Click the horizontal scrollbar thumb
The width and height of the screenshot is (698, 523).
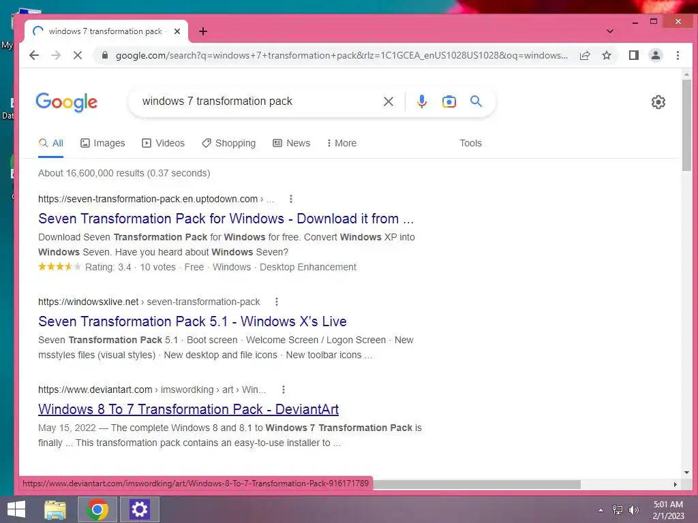[476, 484]
